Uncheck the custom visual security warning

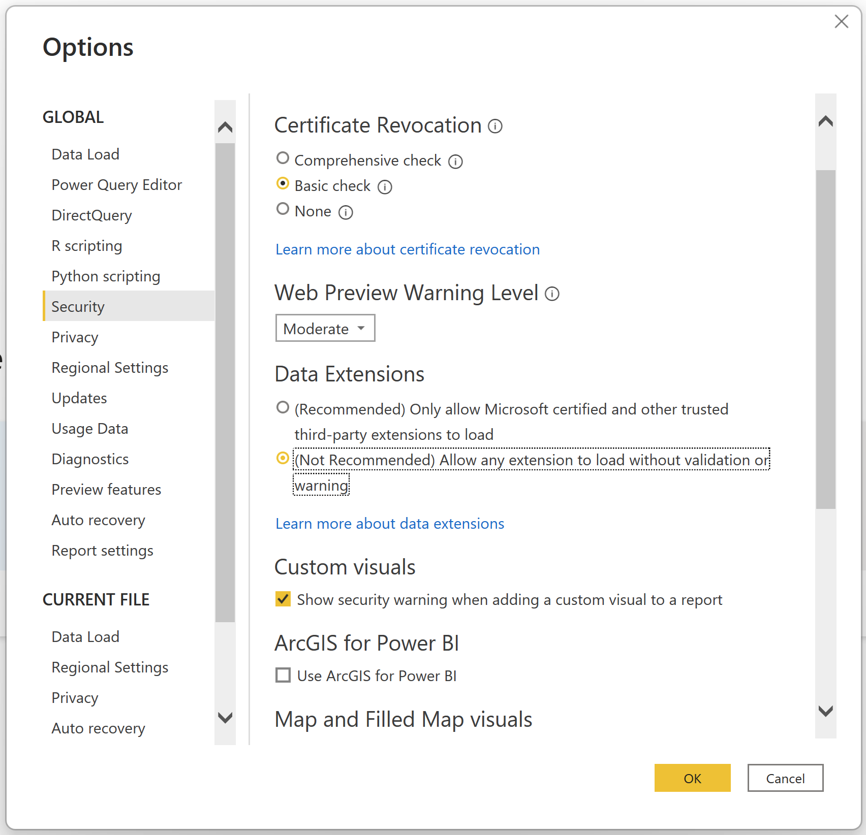click(x=283, y=599)
